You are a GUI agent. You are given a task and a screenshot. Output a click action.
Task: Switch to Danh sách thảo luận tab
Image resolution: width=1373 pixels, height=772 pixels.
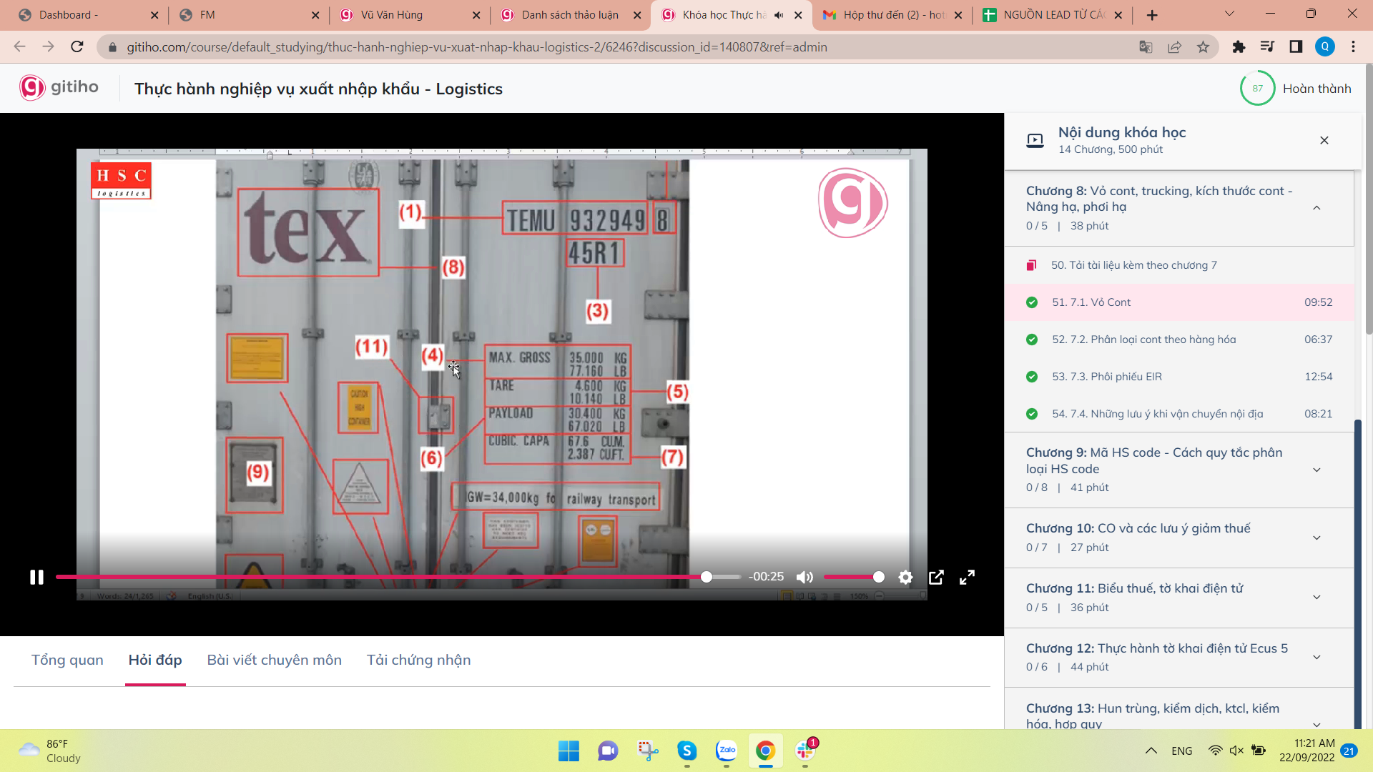pos(570,15)
